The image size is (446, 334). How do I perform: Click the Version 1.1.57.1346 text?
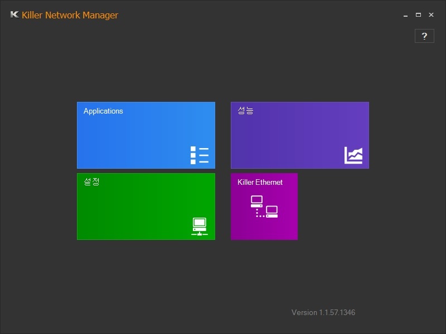pos(323,312)
